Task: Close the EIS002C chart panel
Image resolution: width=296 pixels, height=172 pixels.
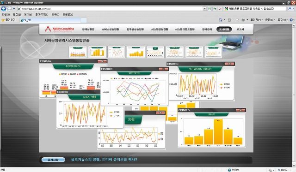Action: pos(163,69)
